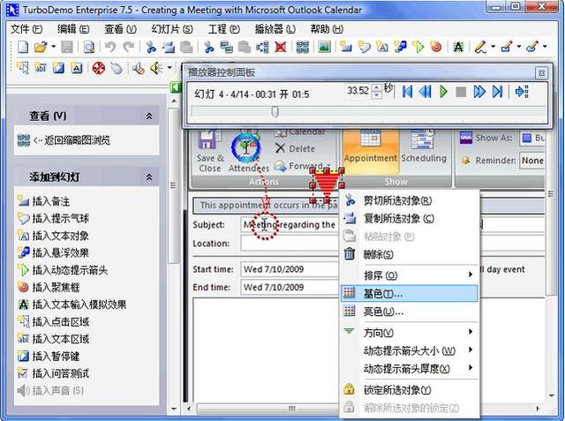
Task: Click the Redo arrow icon
Action: click(x=128, y=47)
